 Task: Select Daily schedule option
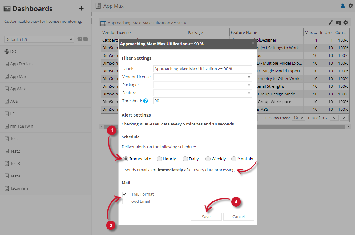[185, 159]
